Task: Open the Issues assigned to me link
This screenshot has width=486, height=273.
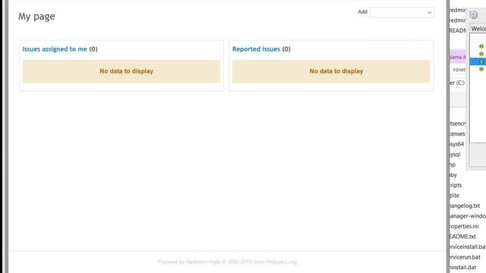Action: tap(55, 49)
